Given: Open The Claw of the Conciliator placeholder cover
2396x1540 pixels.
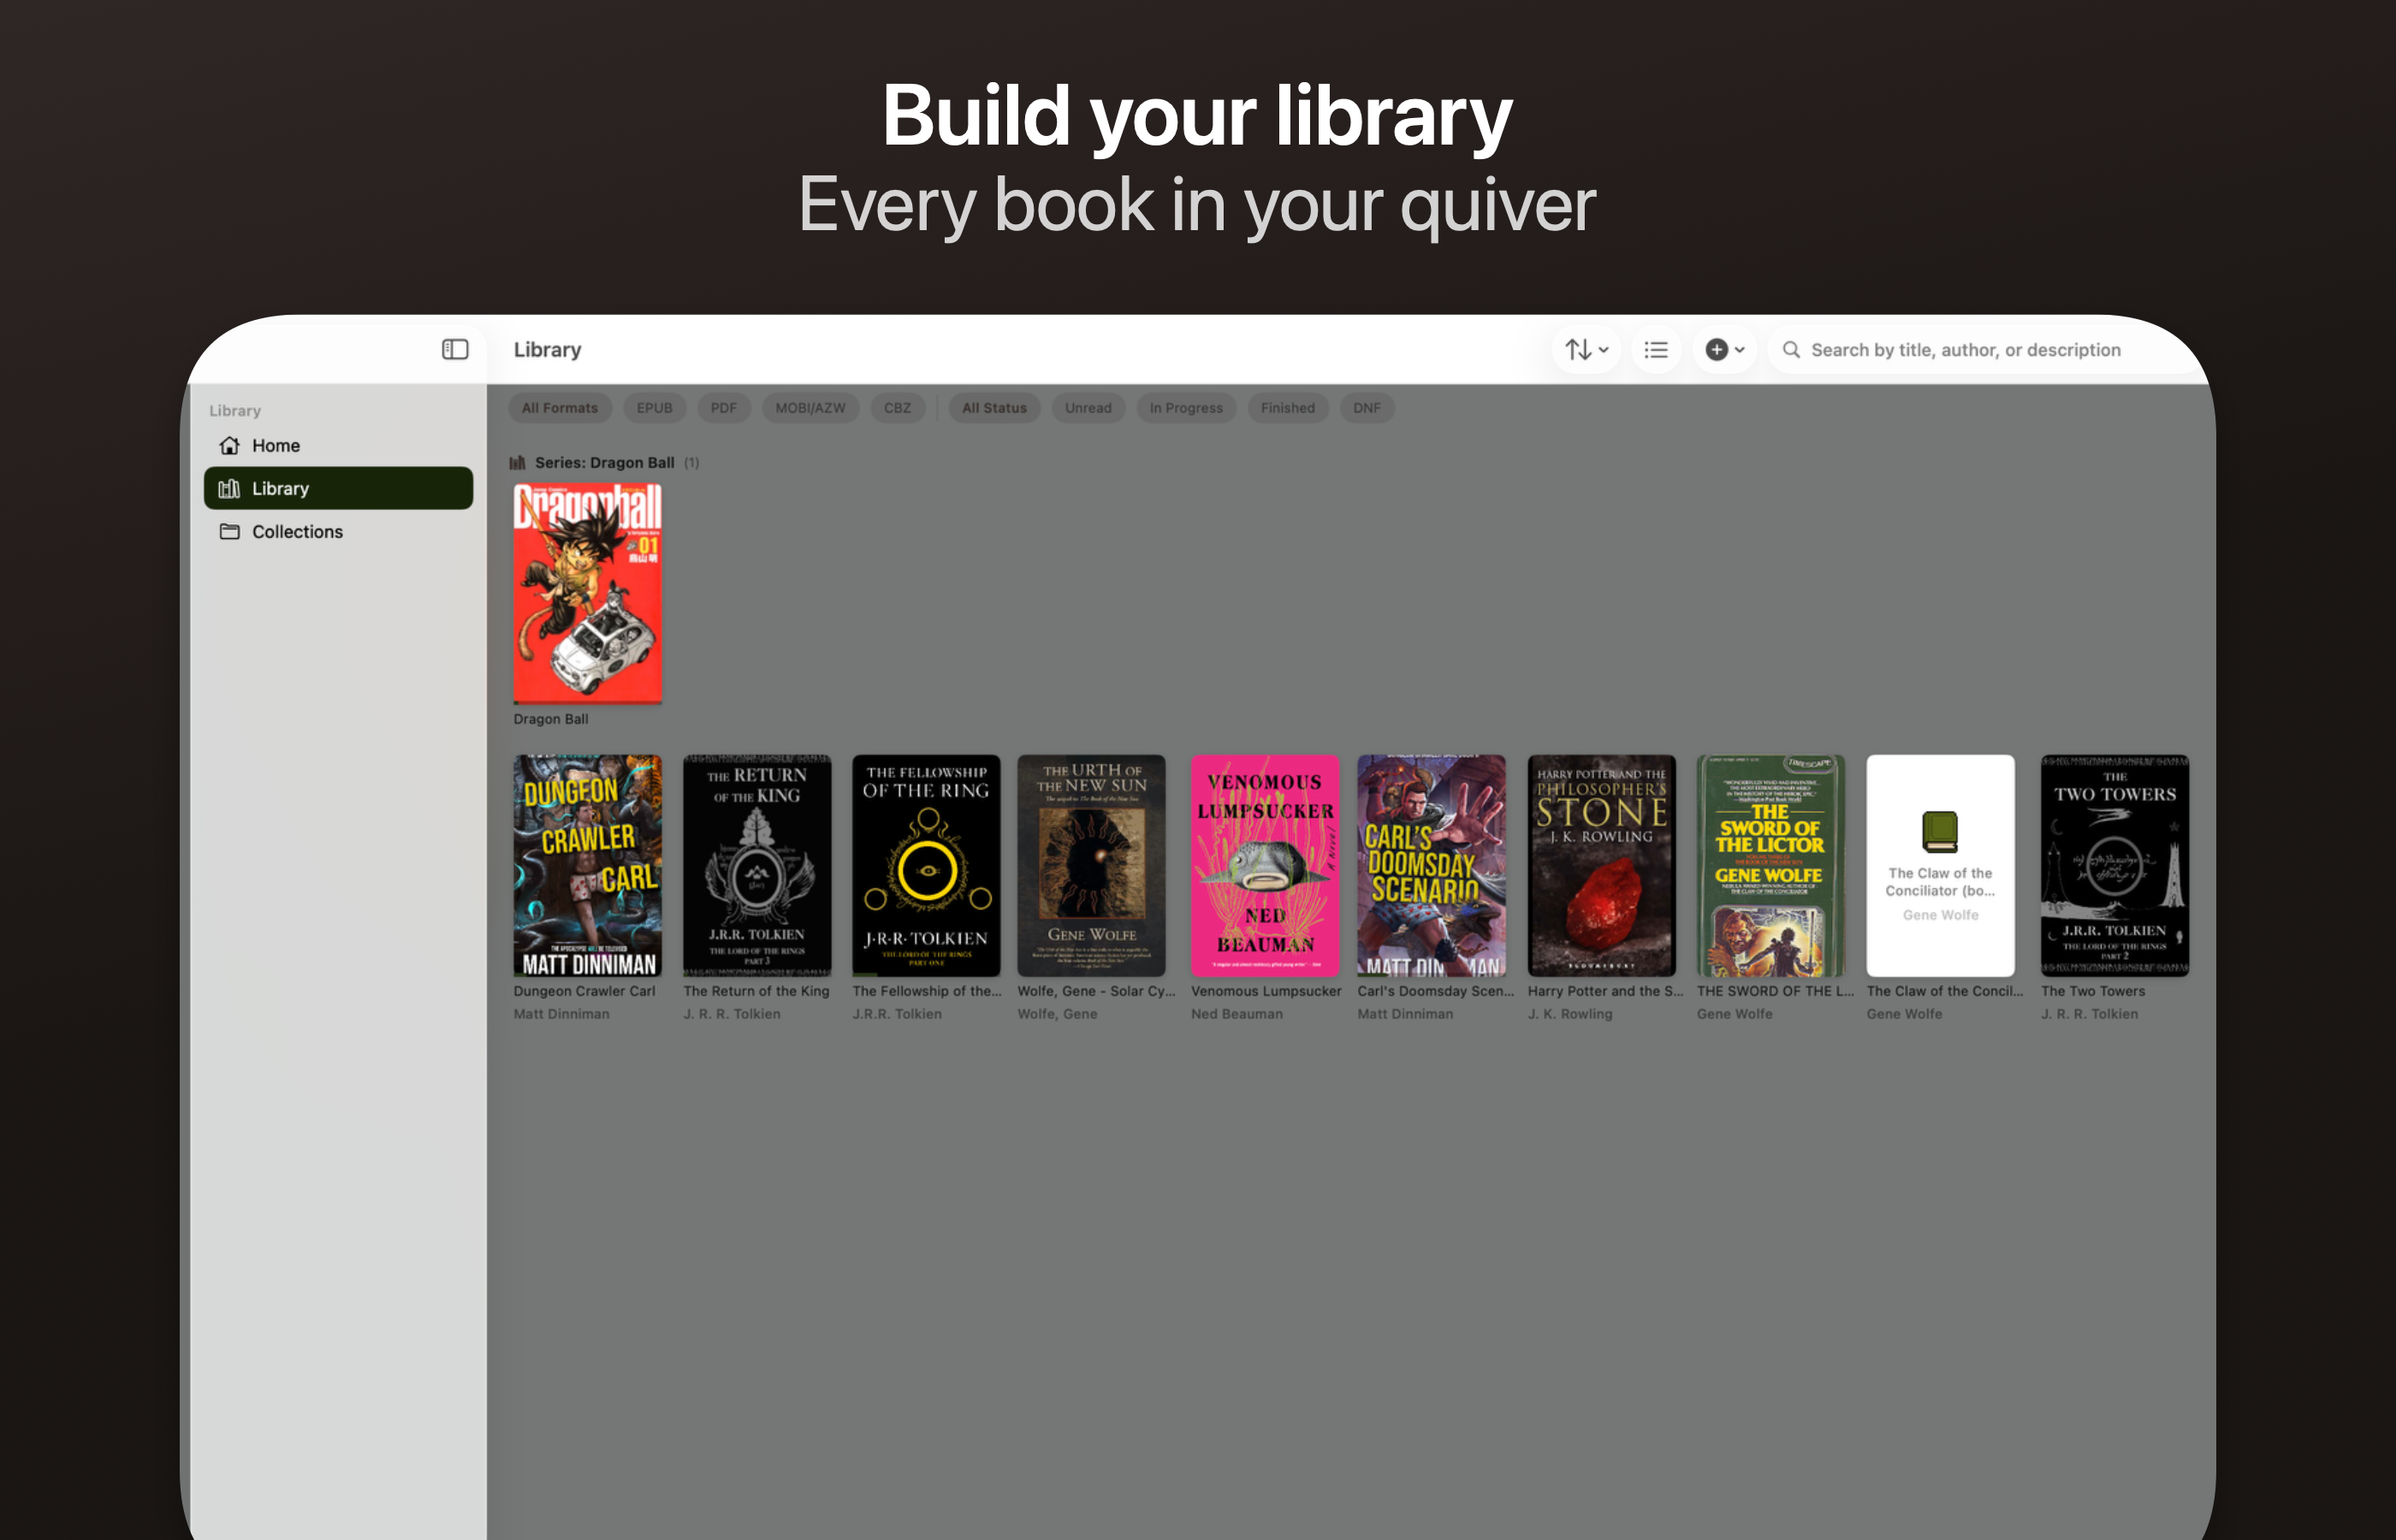Looking at the screenshot, I should 1940,865.
